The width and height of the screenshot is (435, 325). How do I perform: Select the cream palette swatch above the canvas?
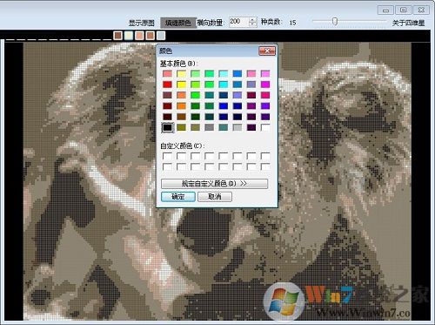[x=129, y=36]
